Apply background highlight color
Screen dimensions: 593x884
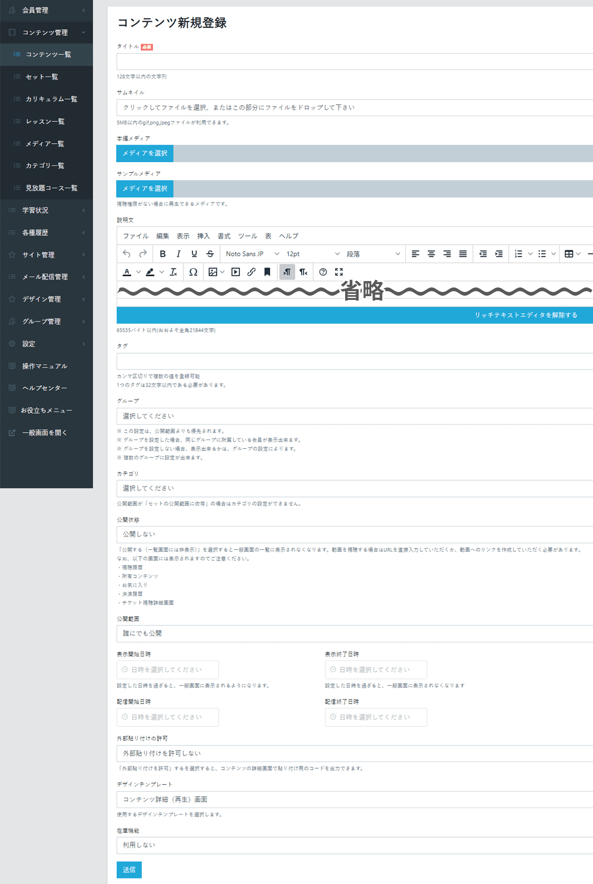[150, 272]
